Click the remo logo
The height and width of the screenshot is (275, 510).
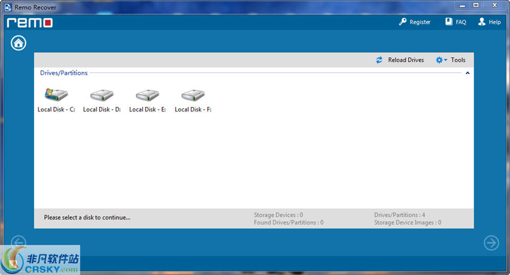[x=29, y=23]
